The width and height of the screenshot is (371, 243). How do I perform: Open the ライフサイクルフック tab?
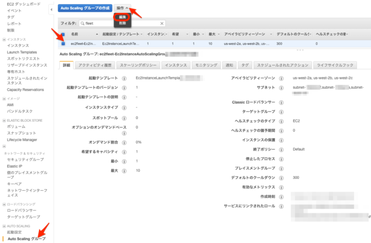click(x=335, y=65)
